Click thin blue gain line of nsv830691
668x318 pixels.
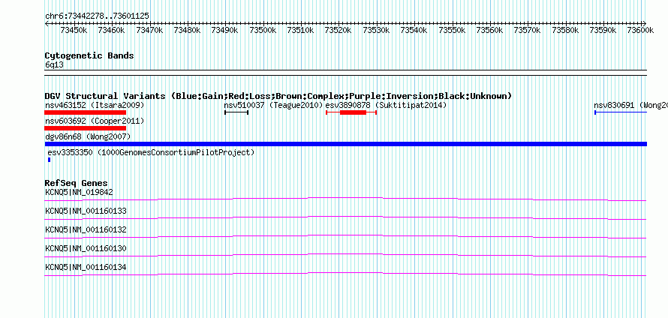coord(621,112)
